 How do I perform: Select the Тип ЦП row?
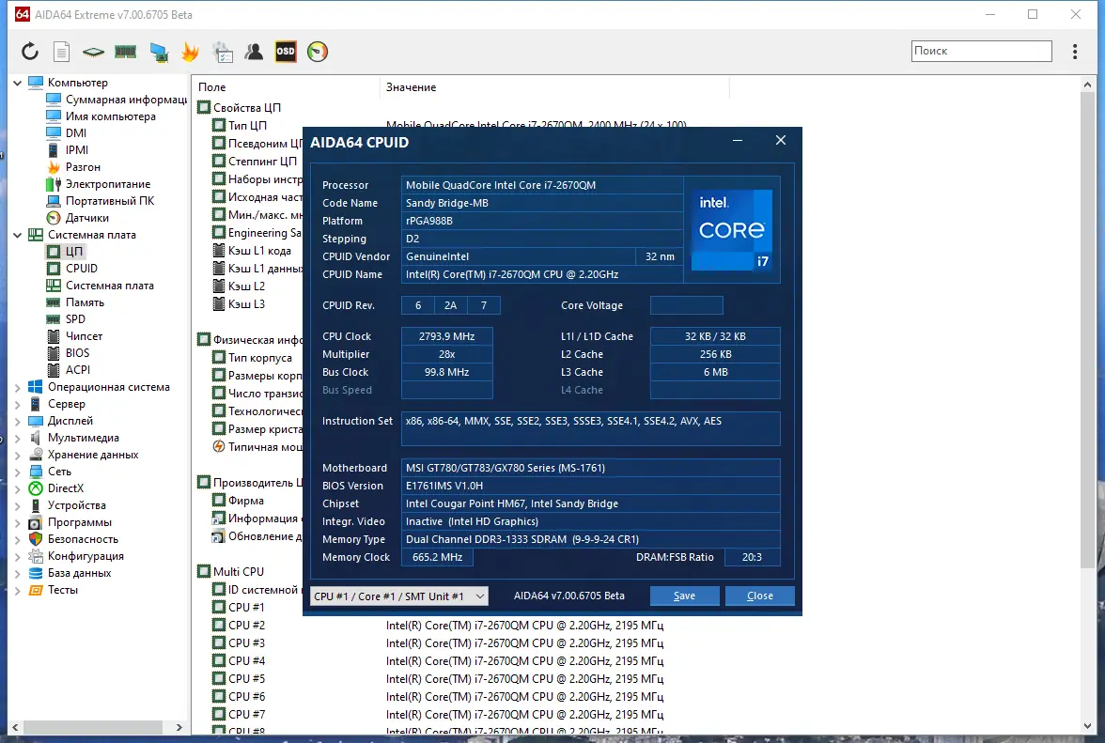pos(240,125)
